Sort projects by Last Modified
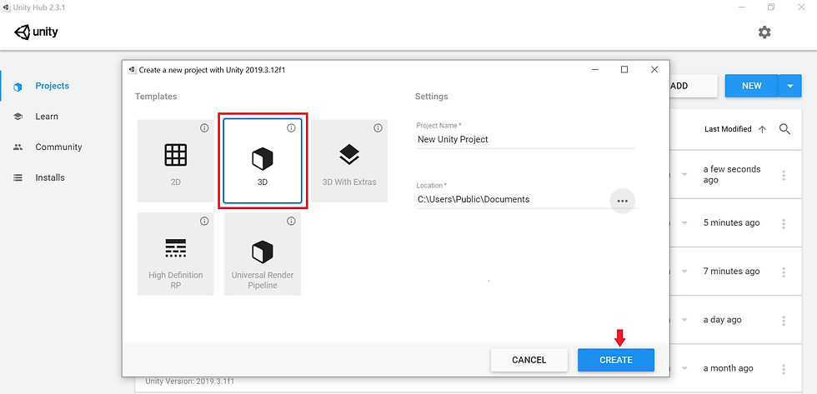The width and height of the screenshot is (817, 394). pos(727,129)
